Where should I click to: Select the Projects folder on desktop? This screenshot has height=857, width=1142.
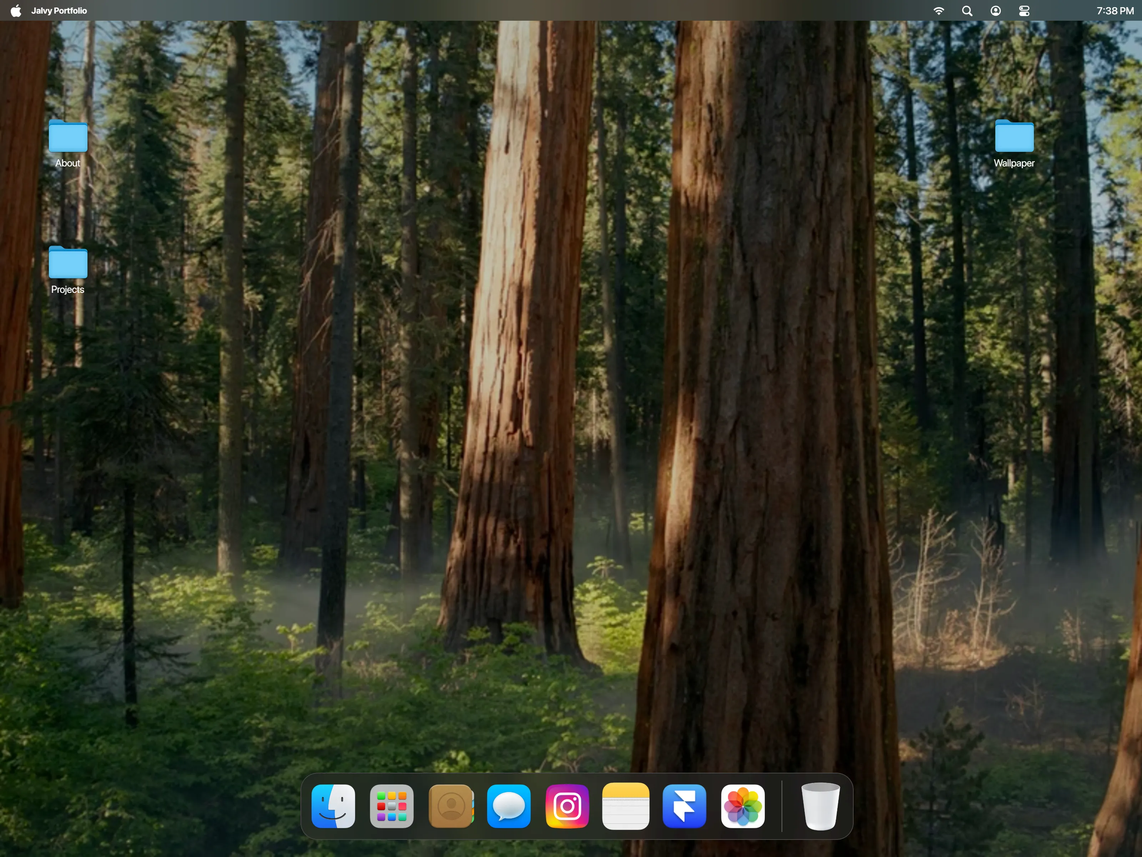pos(68,270)
